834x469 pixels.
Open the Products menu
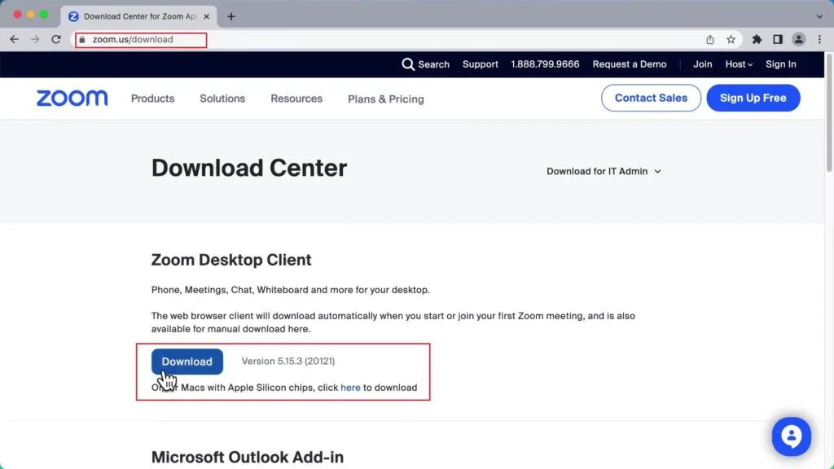[152, 99]
